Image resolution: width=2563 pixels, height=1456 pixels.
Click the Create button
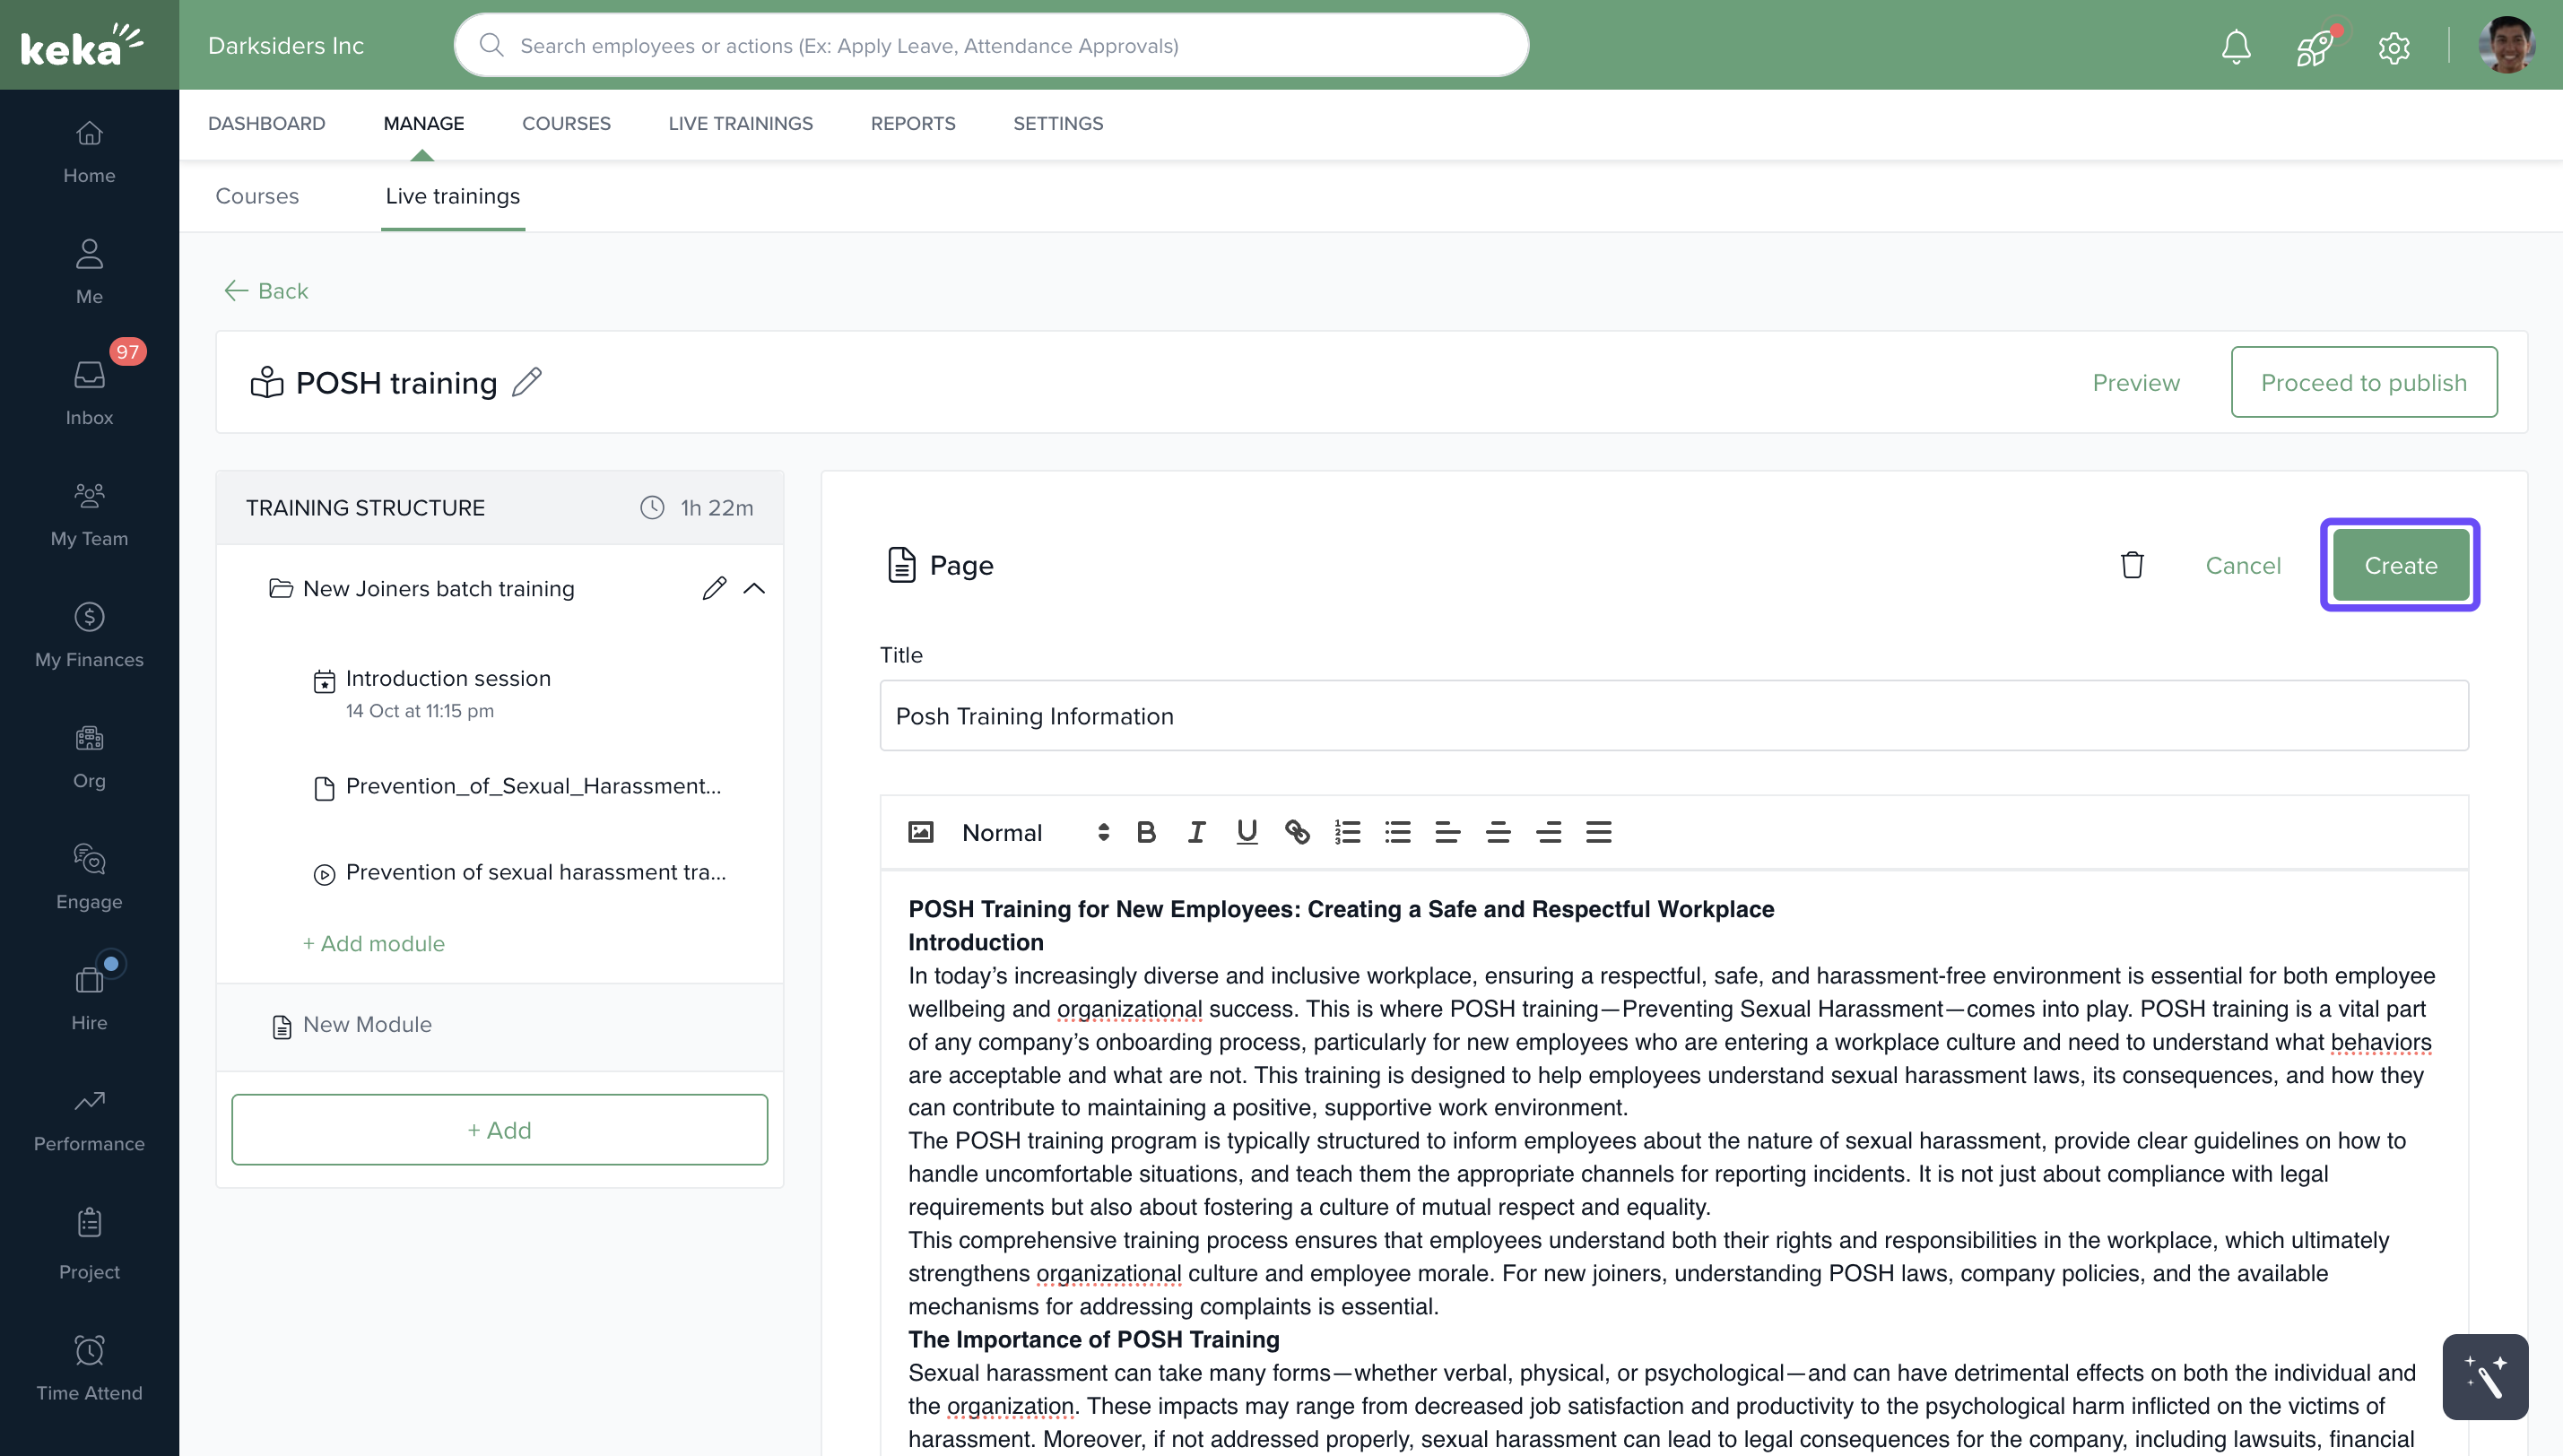pyautogui.click(x=2399, y=565)
